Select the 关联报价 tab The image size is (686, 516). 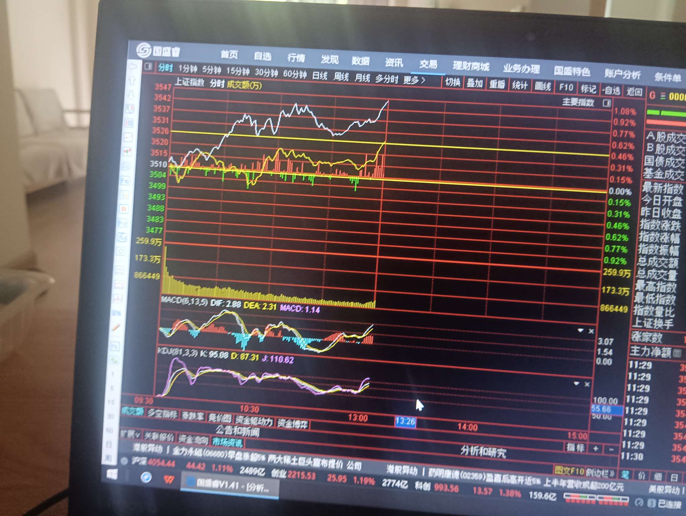(x=159, y=436)
